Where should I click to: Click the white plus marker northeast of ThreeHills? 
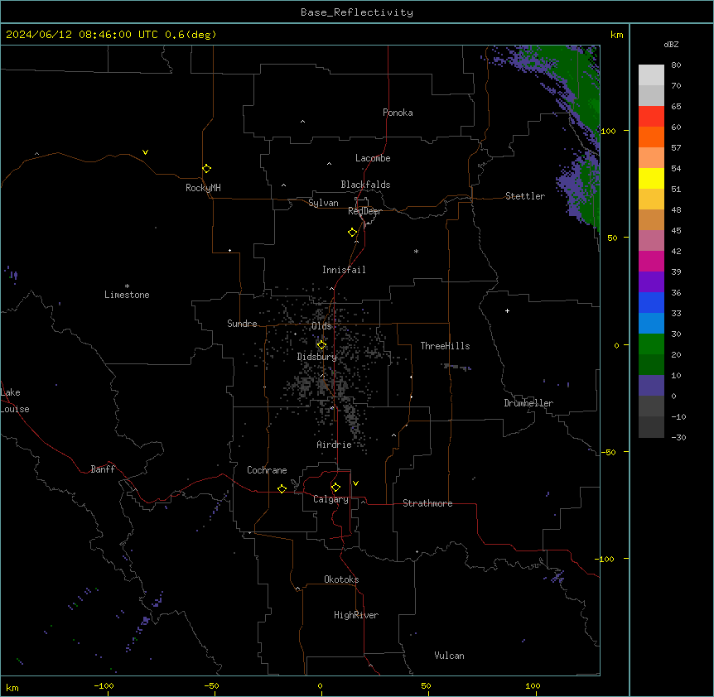[507, 310]
